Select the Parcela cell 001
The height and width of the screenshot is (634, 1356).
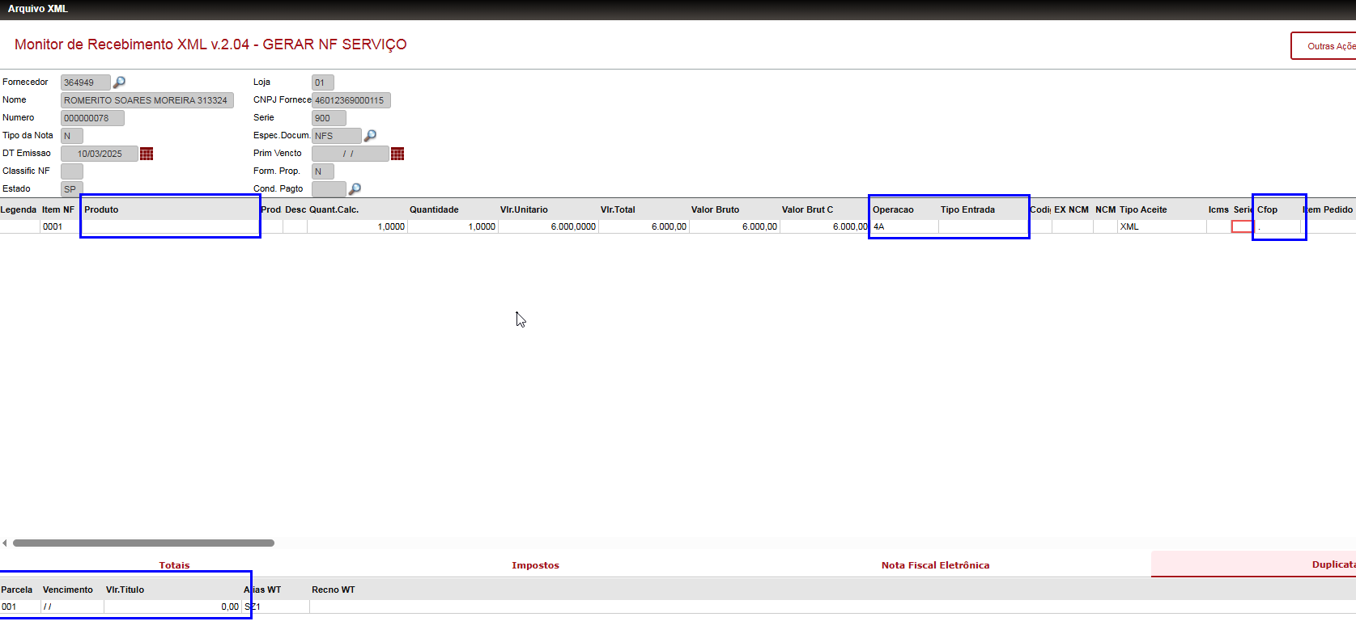20,607
